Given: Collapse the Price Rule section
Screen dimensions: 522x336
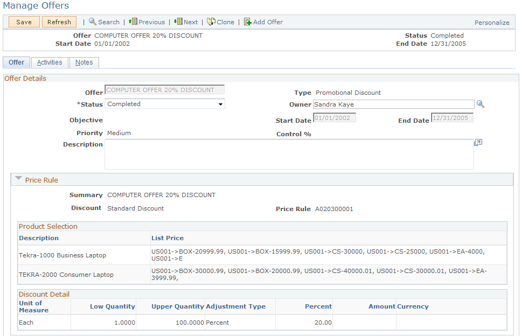Looking at the screenshot, I should pos(19,179).
